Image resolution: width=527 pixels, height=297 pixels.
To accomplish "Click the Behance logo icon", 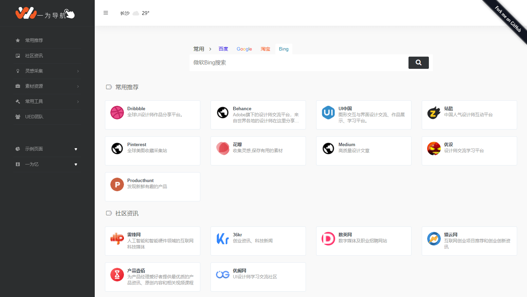I will pos(222,112).
